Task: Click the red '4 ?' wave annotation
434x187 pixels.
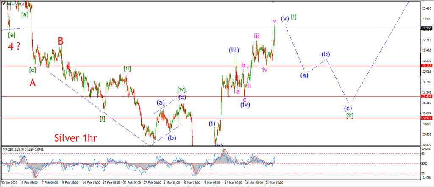Action: (14, 47)
